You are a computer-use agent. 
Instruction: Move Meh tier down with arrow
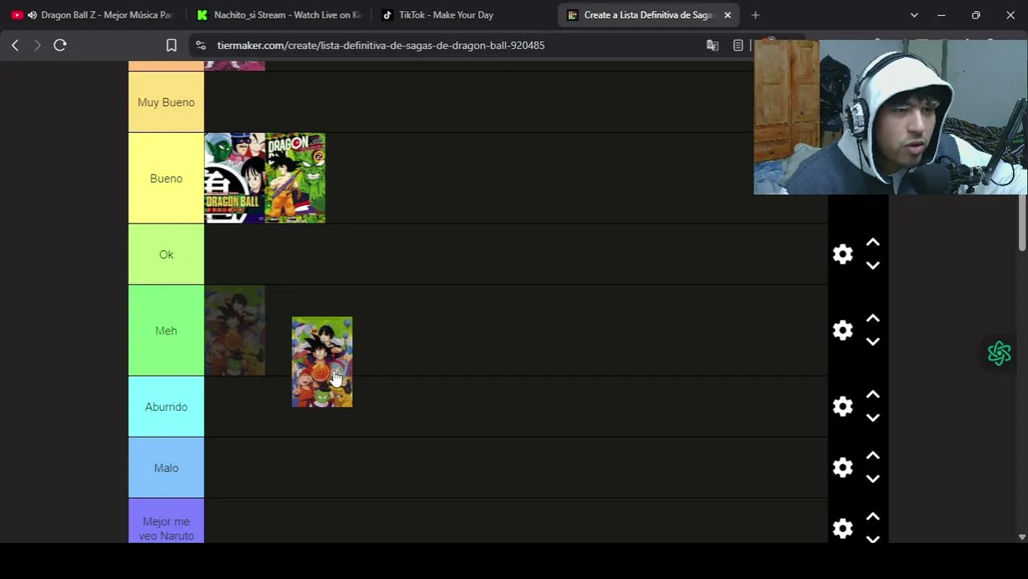[x=873, y=342]
